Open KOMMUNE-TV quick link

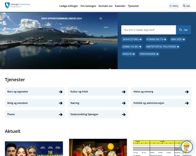156,39
